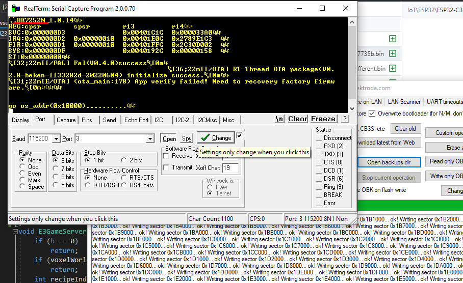463x283 pixels.
Task: Select RTS/CTS hardware flow control
Action: 124,178
